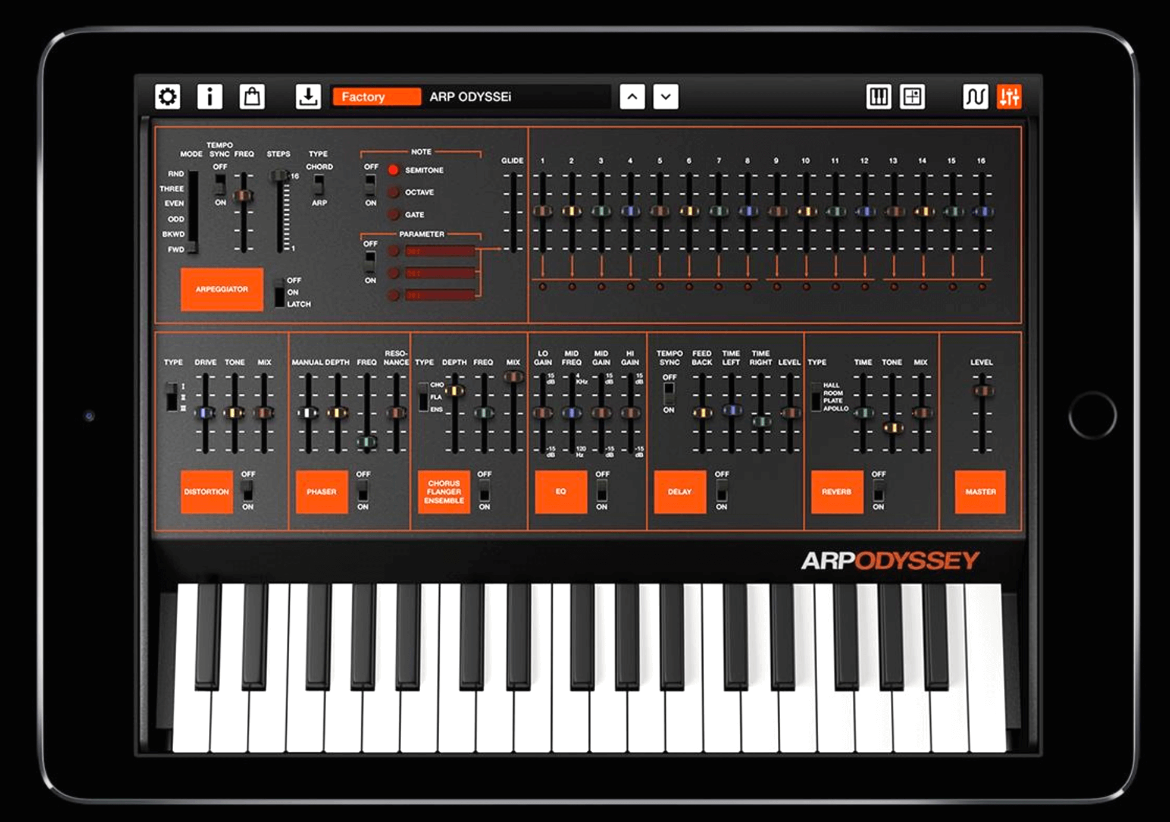Click the Chorus Flanger Ensemble button
Viewport: 1170px width, 822px height.
[x=443, y=492]
